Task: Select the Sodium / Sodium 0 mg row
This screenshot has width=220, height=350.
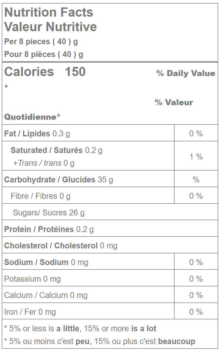Action: point(46,262)
